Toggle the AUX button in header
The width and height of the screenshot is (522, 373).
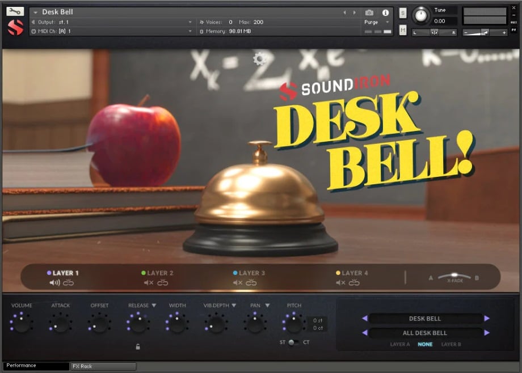tap(513, 22)
